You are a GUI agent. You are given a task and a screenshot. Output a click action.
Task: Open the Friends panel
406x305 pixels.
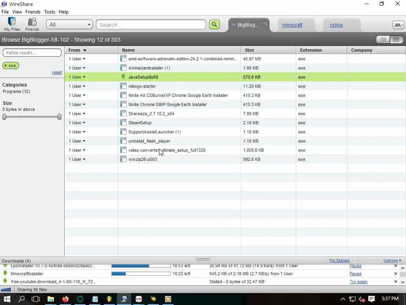[x=32, y=24]
